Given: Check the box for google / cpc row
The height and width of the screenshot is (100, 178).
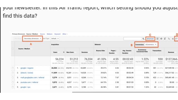Looking at the screenshot, I should 13,87.
